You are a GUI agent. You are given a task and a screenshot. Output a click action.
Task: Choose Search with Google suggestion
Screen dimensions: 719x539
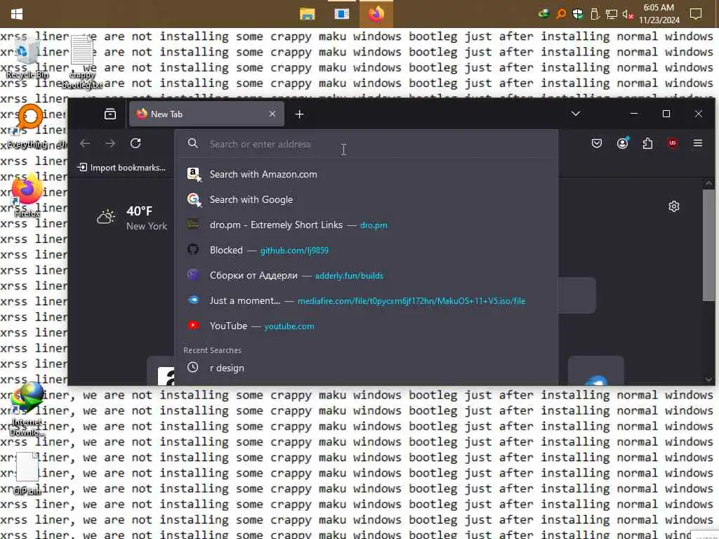pos(367,199)
